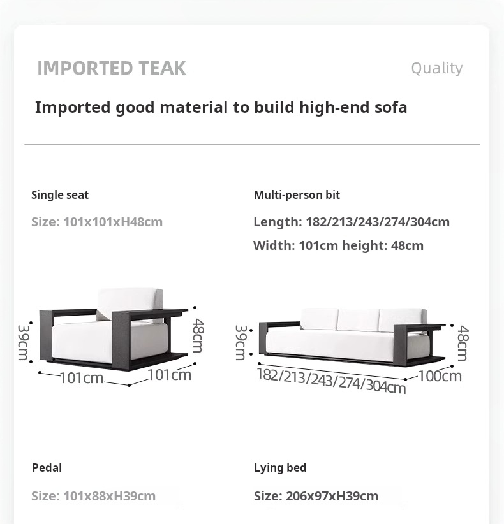Click the Pedal label
The width and height of the screenshot is (504, 524).
tap(47, 467)
